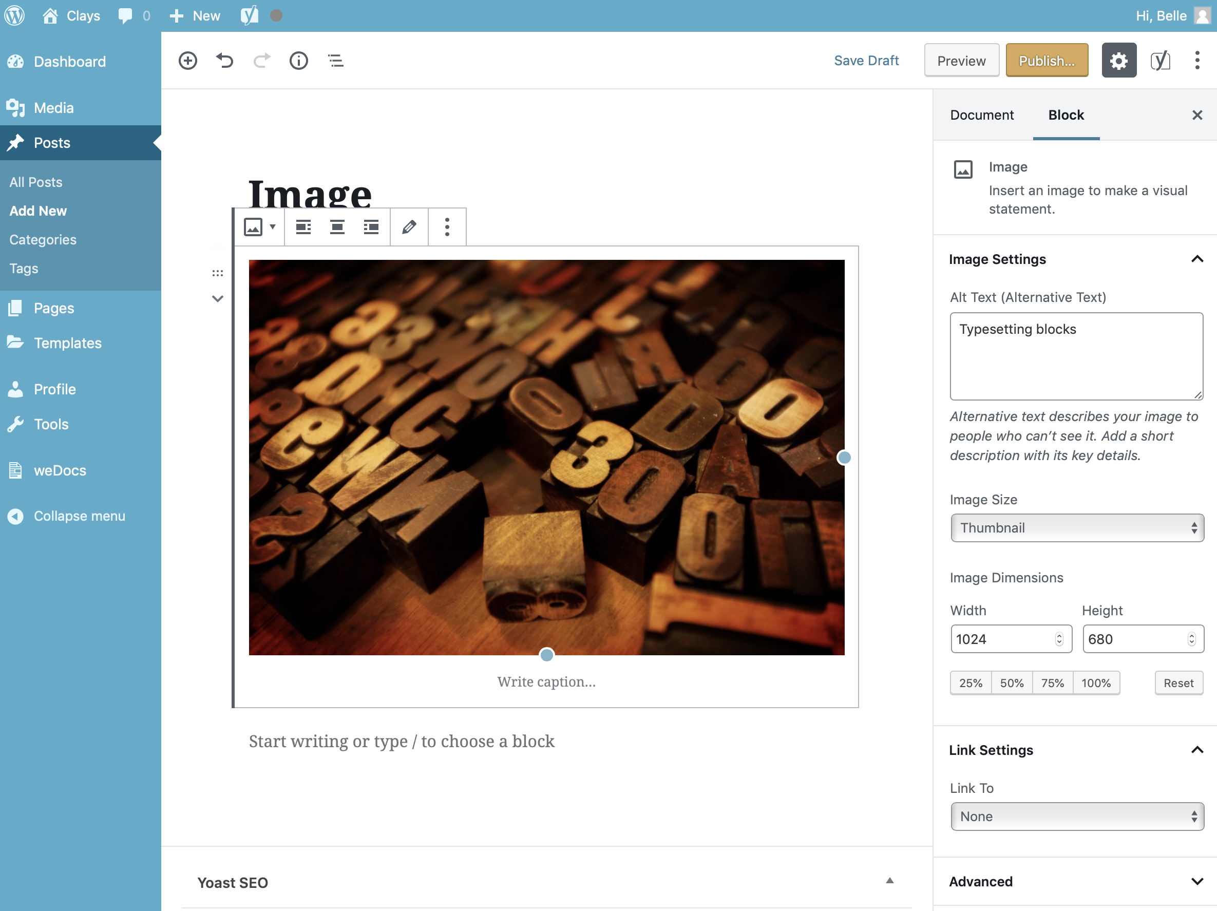Redo the last change
This screenshot has height=911, width=1217.
tap(262, 61)
